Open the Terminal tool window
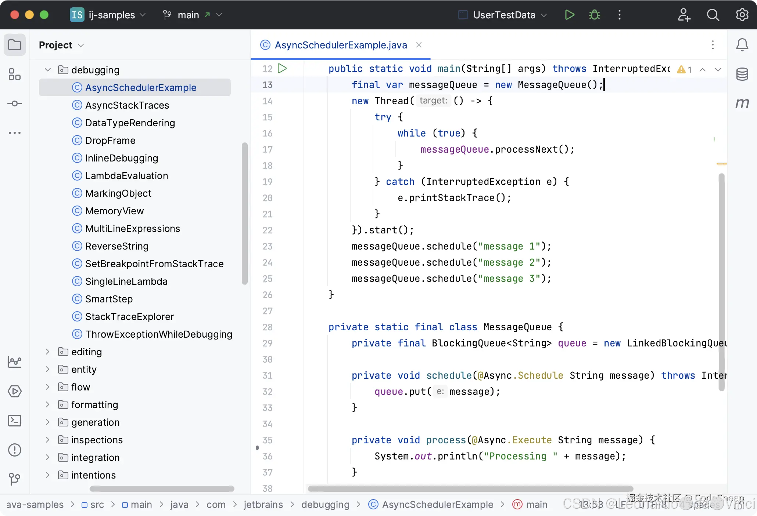 [15, 421]
